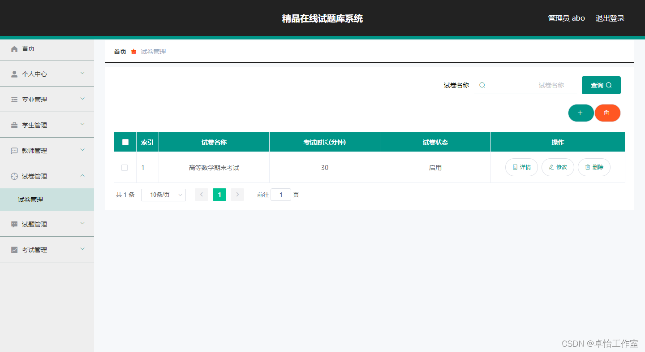Click the orange trash delete button
This screenshot has width=645, height=352.
click(x=607, y=113)
